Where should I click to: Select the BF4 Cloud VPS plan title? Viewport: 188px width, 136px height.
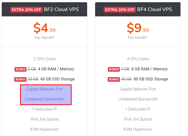(155, 10)
